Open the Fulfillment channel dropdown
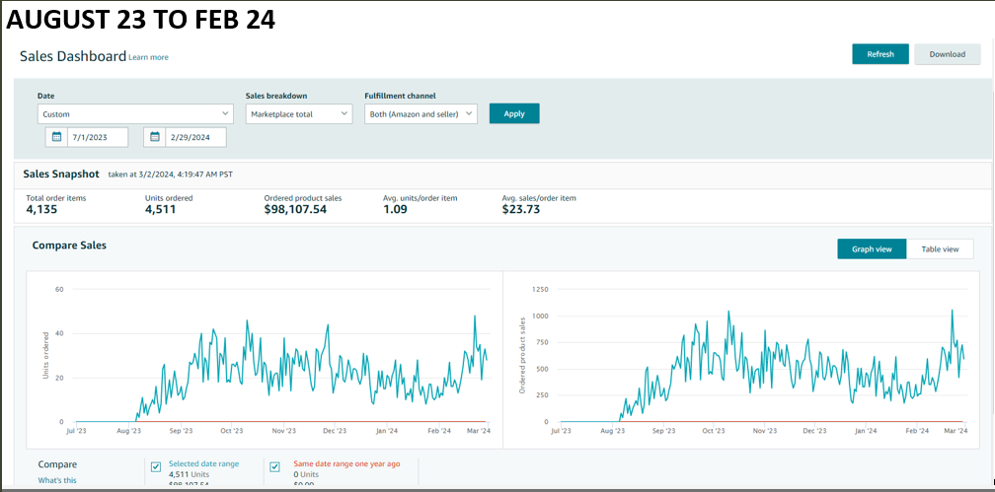 (421, 114)
